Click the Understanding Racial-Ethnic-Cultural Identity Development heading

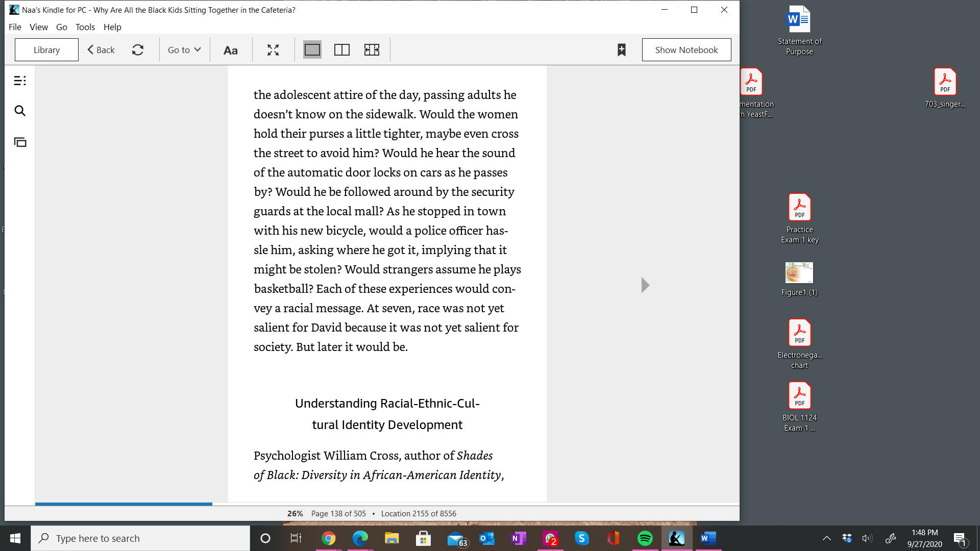click(x=387, y=414)
